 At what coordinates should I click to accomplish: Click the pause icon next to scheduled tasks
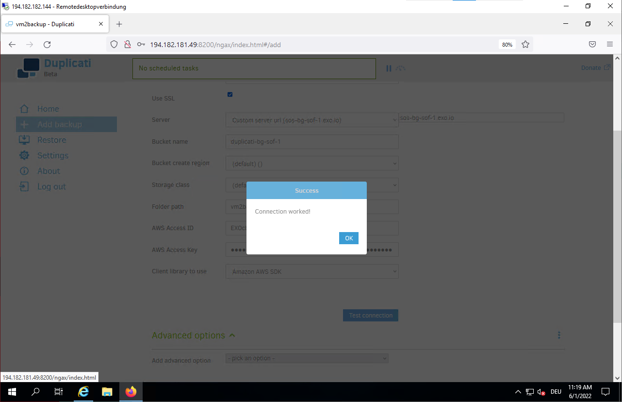pos(389,68)
